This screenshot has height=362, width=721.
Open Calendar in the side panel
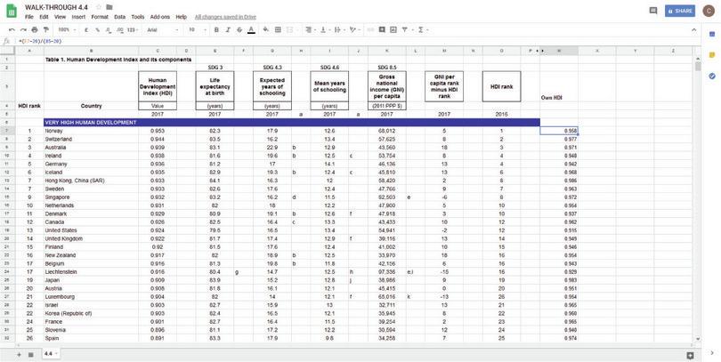(712, 34)
